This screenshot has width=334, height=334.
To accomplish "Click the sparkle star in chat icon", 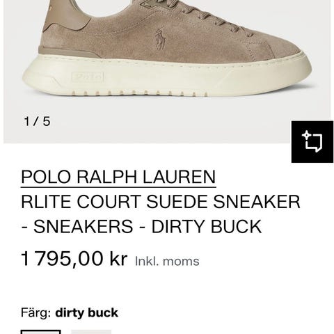I will 306,135.
